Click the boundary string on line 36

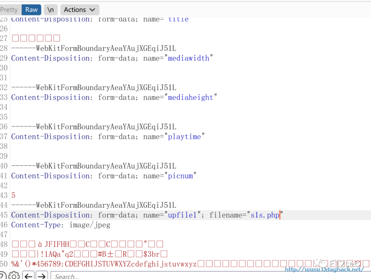(x=94, y=127)
